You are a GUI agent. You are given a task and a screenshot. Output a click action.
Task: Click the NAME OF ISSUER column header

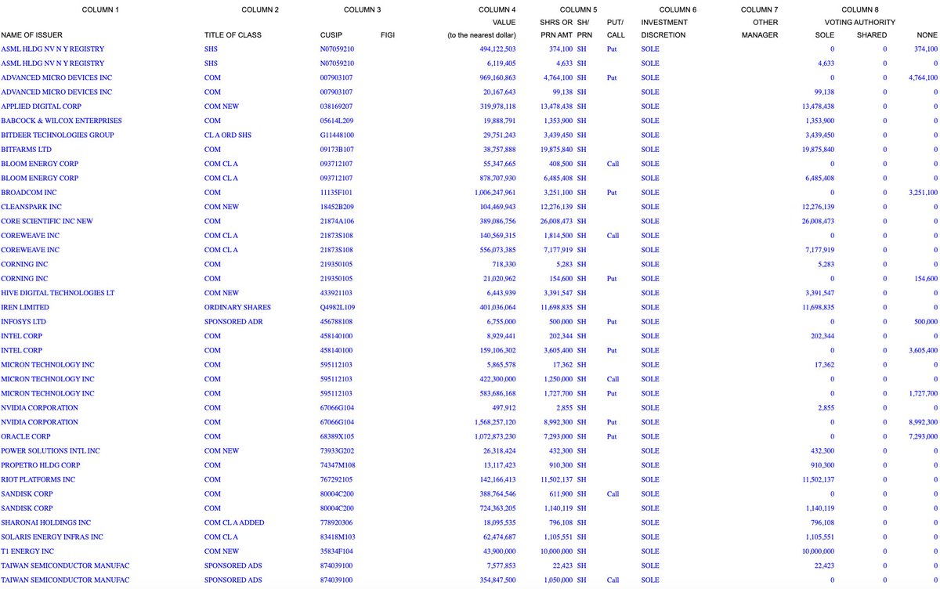pyautogui.click(x=31, y=35)
